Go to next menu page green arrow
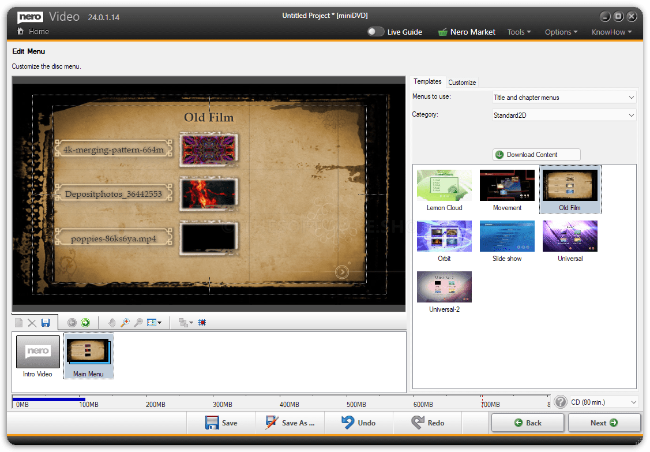 pyautogui.click(x=85, y=323)
